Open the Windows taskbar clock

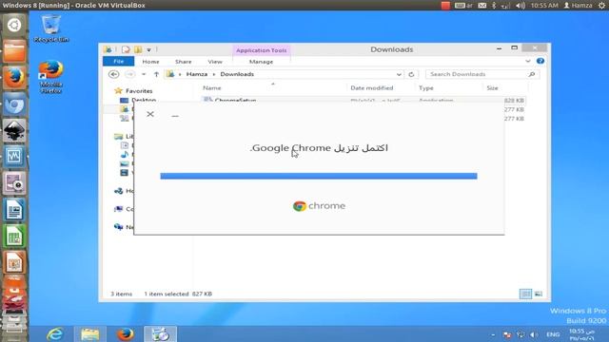click(581, 334)
